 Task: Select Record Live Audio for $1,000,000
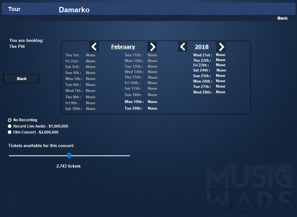tap(9, 126)
